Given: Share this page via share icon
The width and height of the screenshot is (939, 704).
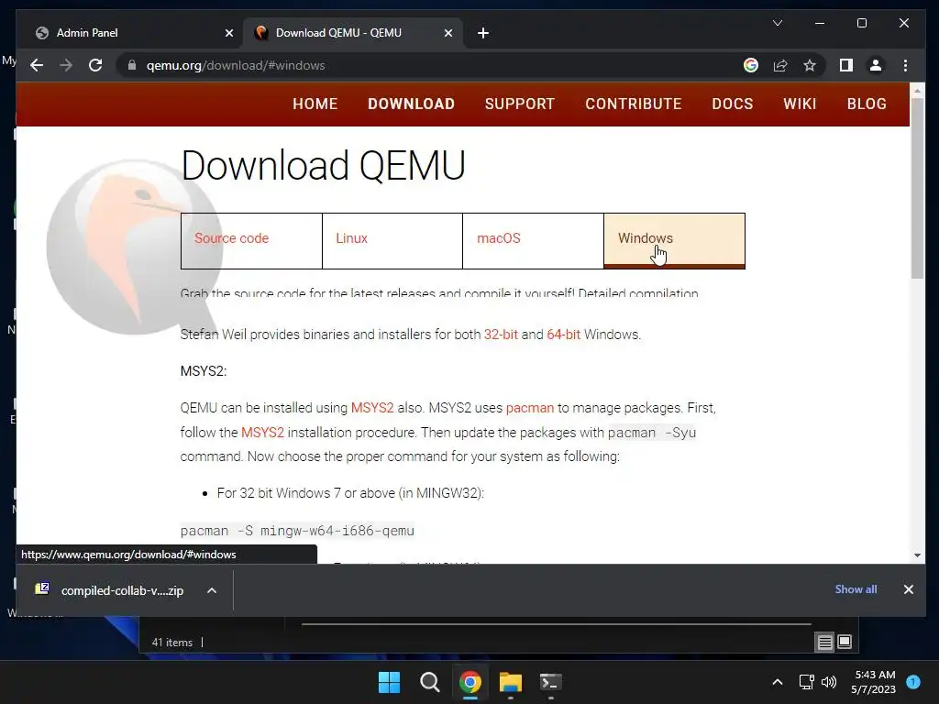Looking at the screenshot, I should tap(779, 65).
